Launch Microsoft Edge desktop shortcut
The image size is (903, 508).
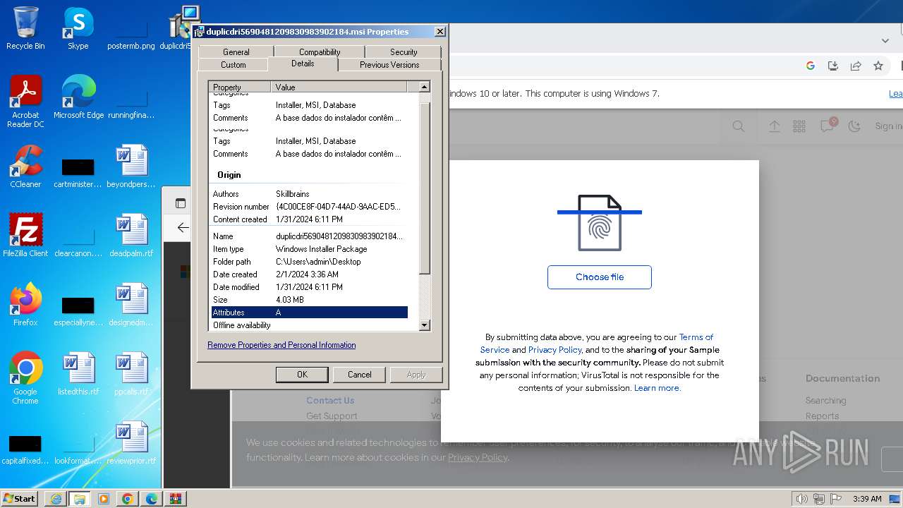78,97
